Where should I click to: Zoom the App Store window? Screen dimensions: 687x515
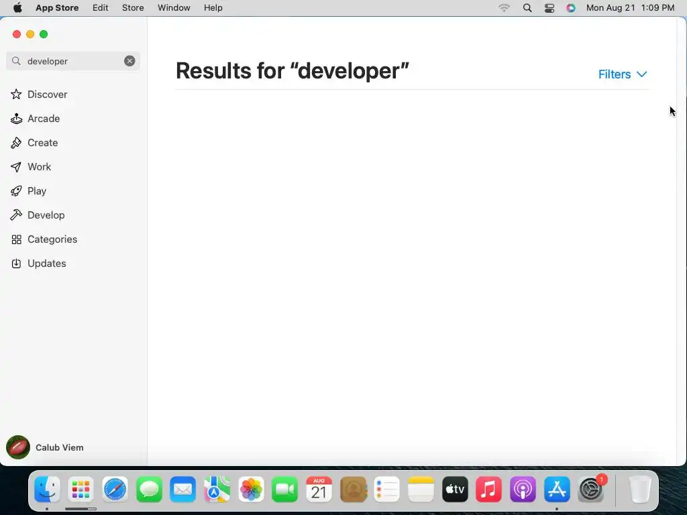tap(44, 34)
